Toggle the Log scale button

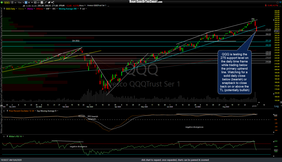(x=276, y=106)
